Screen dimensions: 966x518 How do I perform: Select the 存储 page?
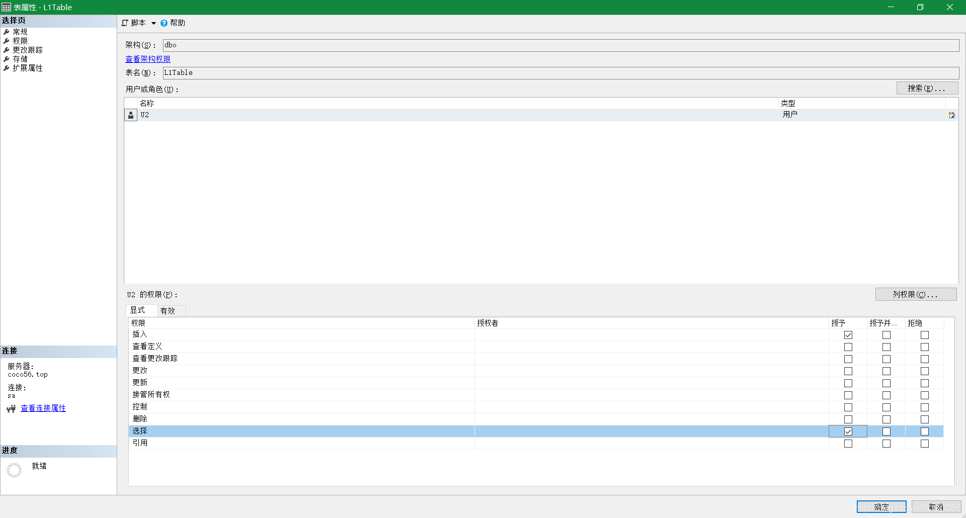[20, 59]
